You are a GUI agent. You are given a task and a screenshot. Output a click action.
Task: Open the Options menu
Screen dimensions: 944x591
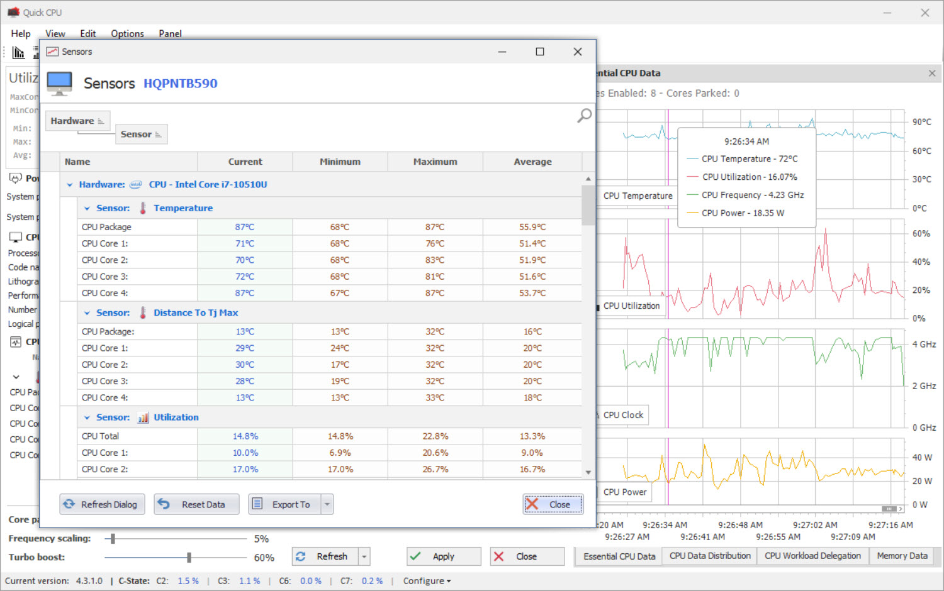pos(127,33)
